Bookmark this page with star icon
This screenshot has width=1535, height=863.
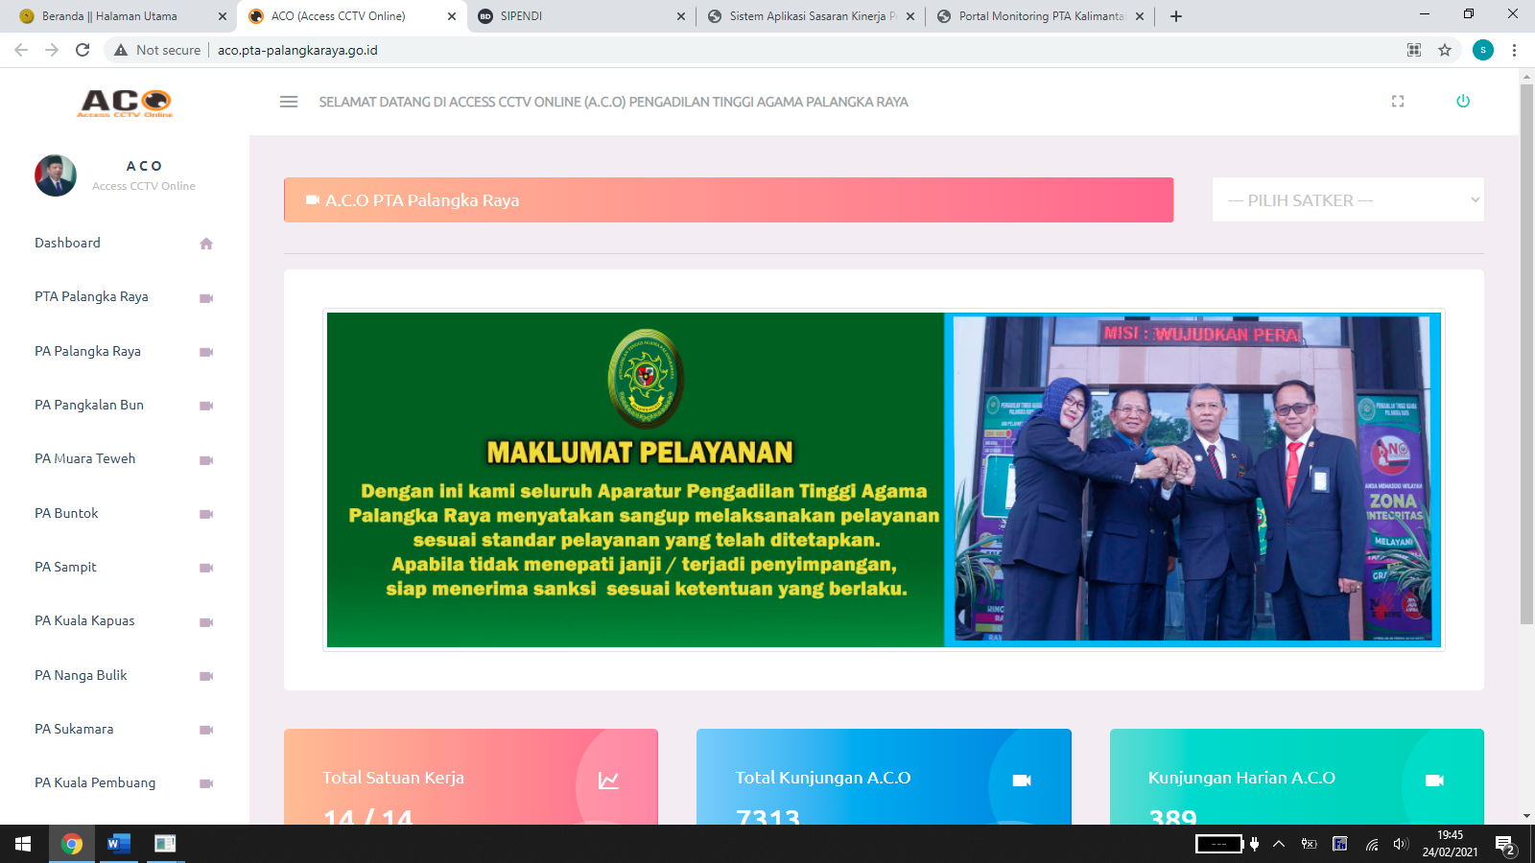pos(1445,50)
